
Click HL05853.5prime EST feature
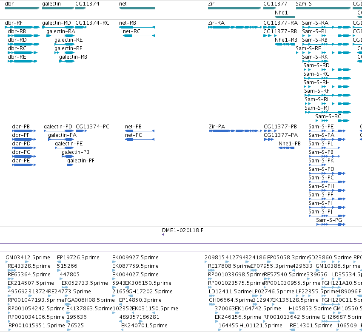pyautogui.click(x=291, y=313)
